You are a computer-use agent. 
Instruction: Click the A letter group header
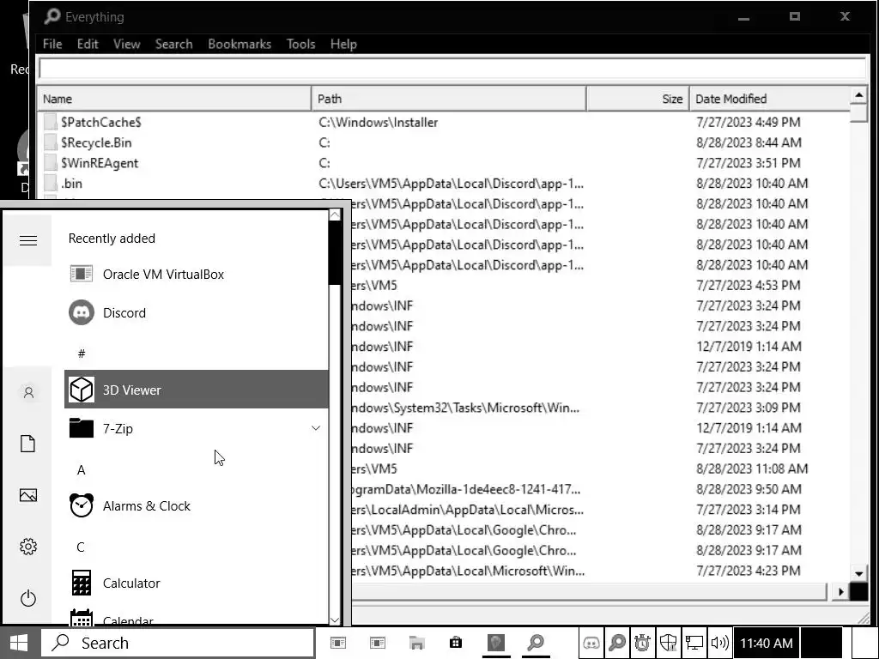82,470
